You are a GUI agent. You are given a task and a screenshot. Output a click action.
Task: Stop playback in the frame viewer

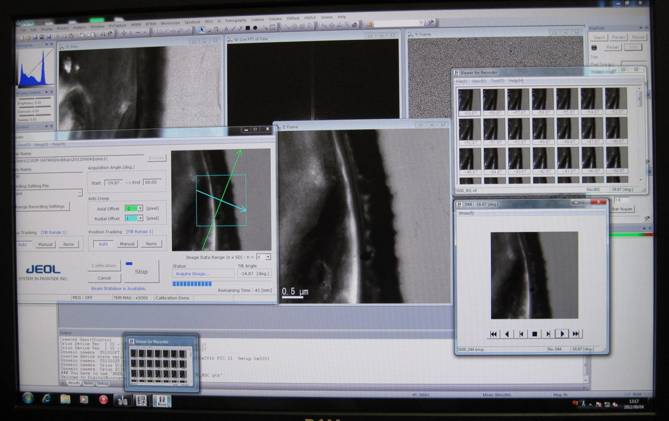(535, 334)
